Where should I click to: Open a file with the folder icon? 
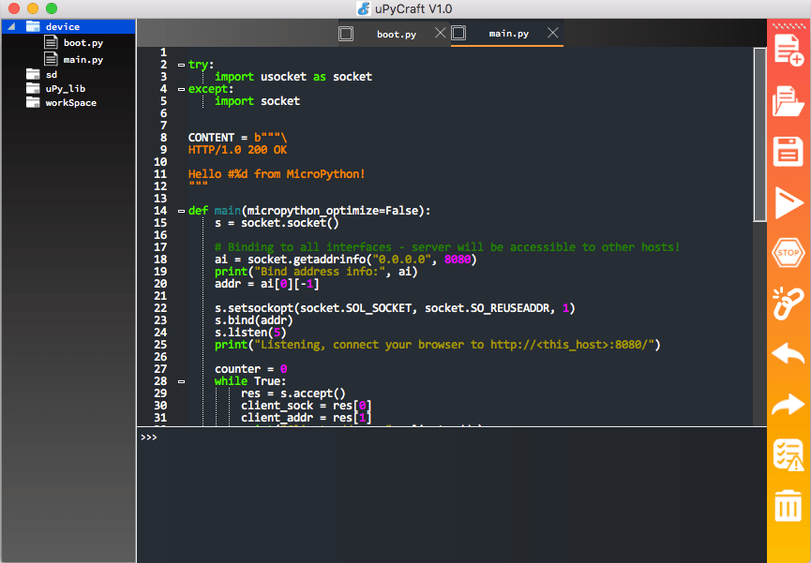coord(788,101)
